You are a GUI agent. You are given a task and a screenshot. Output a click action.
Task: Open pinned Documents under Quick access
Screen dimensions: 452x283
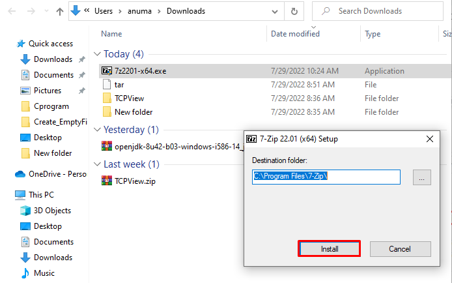(53, 75)
